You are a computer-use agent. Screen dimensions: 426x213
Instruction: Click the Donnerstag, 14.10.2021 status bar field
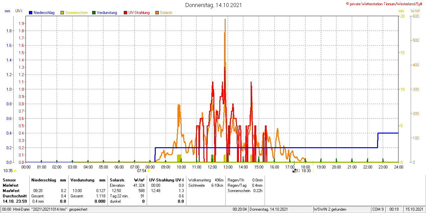tap(281, 209)
